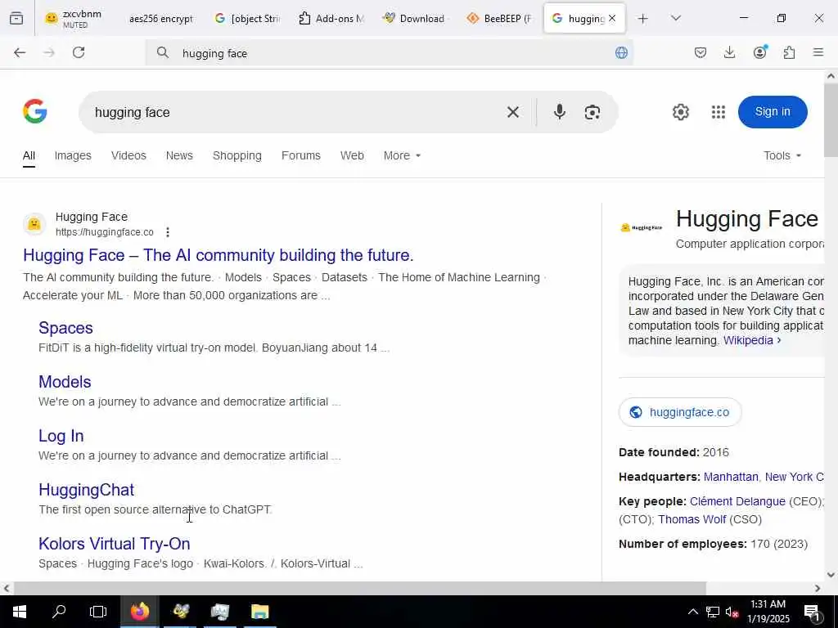838x628 pixels.
Task: Switch to the BeeBEEP tab
Action: point(500,18)
